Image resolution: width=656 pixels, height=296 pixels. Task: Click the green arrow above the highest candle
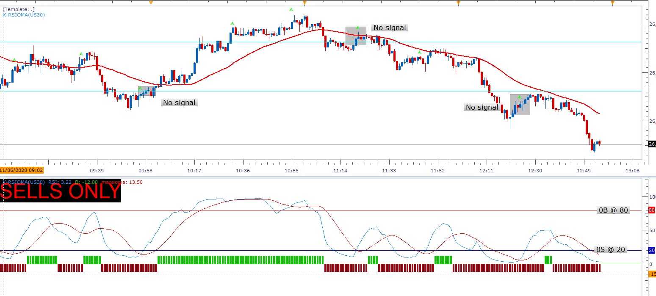291,9
